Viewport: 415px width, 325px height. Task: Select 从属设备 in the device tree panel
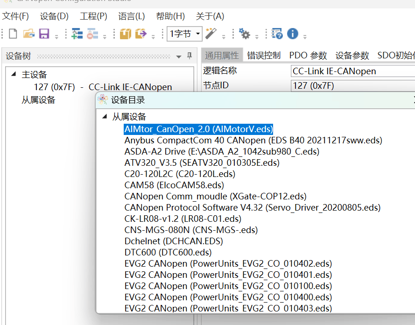click(38, 100)
